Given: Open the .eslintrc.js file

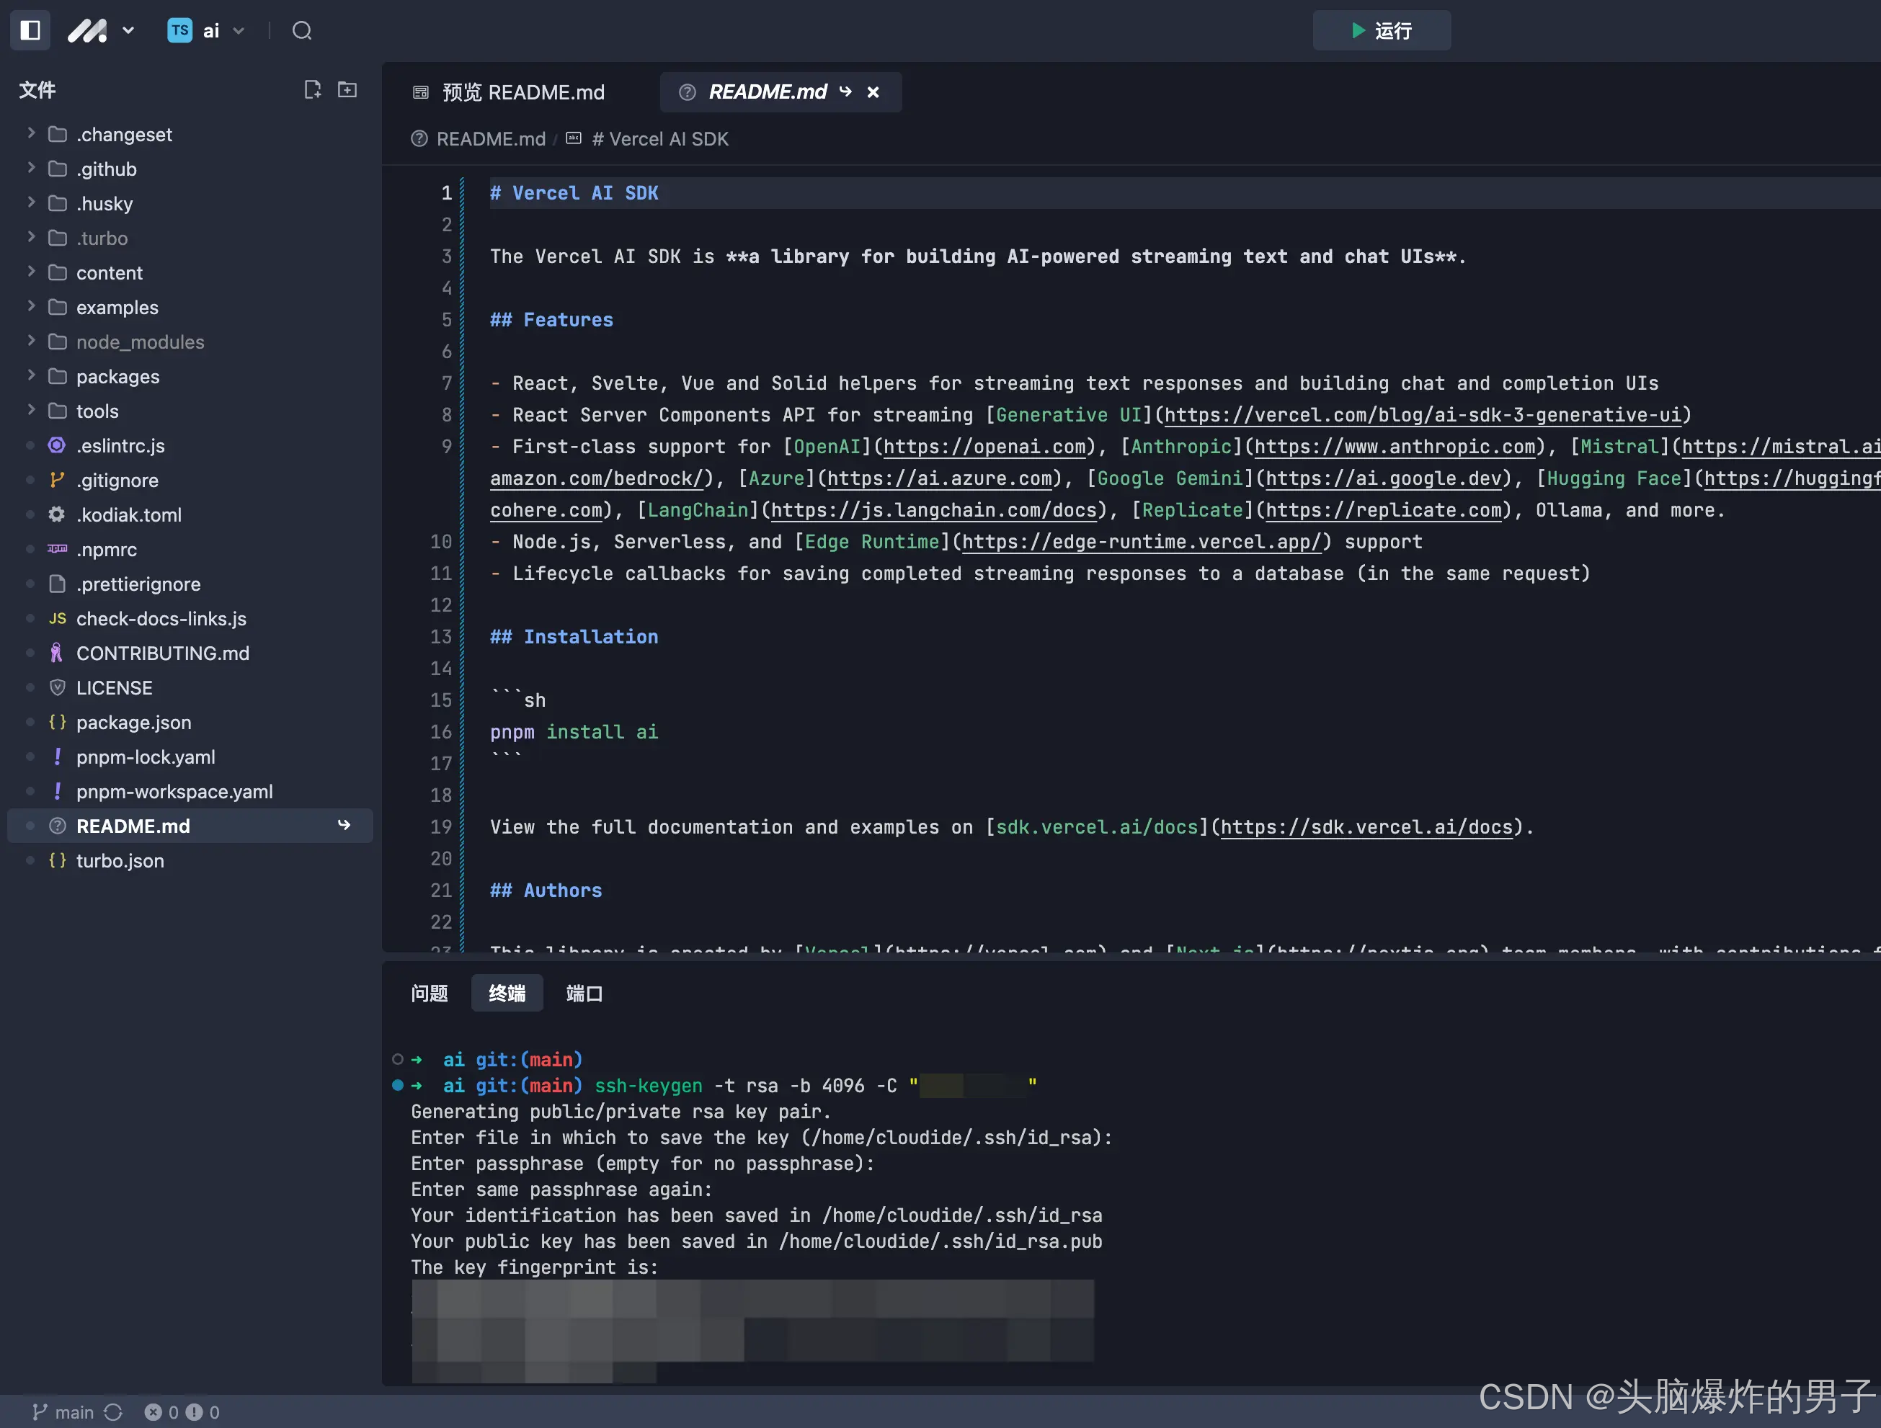Looking at the screenshot, I should coord(121,445).
